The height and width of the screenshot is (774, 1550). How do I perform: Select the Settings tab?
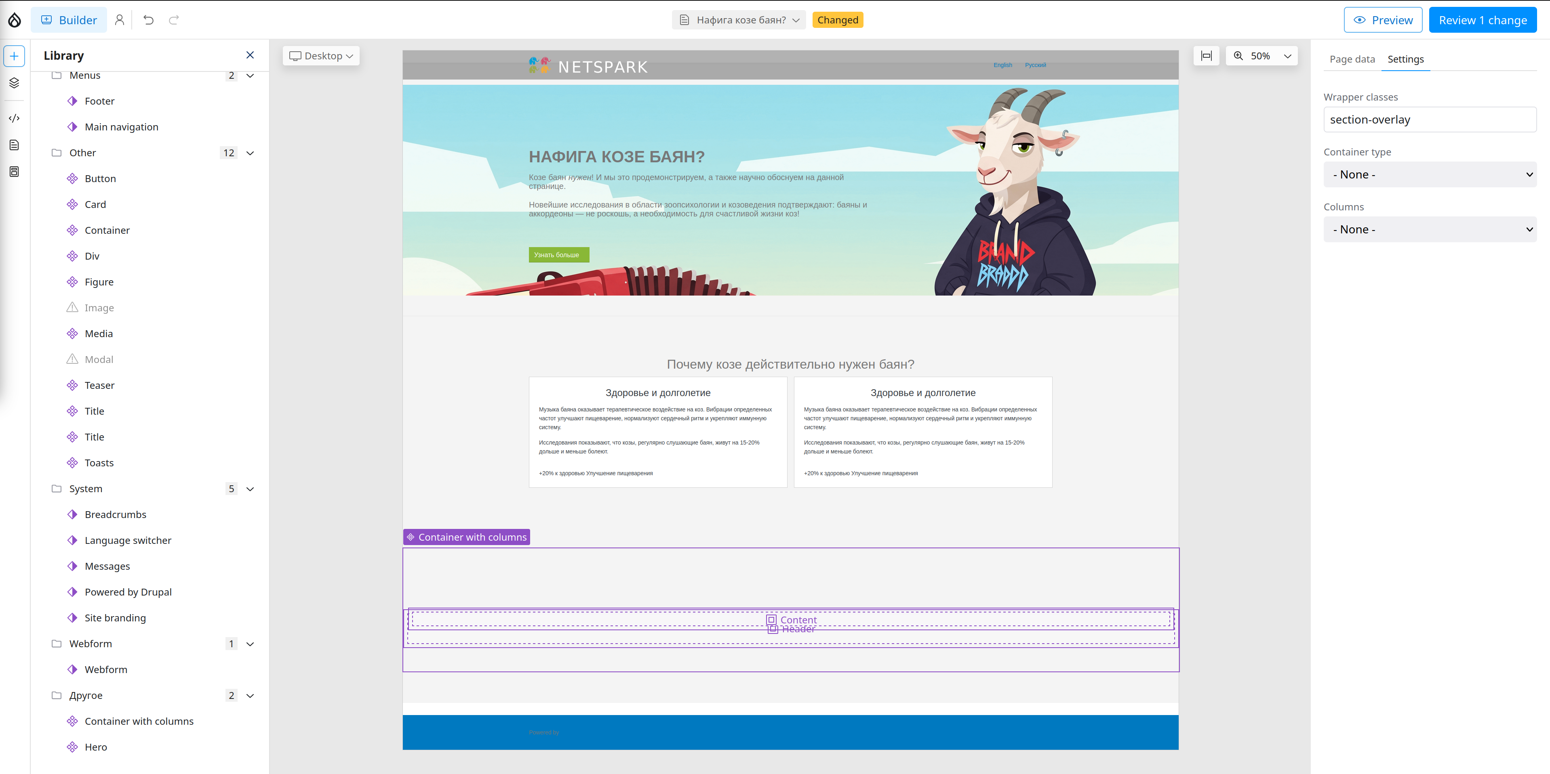[1405, 59]
